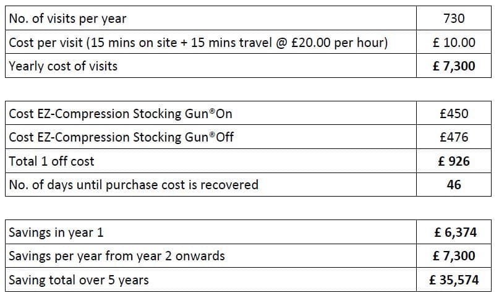Image resolution: width=499 pixels, height=298 pixels.
Task: Select the £ 10.00 cost cell
Action: (x=454, y=43)
